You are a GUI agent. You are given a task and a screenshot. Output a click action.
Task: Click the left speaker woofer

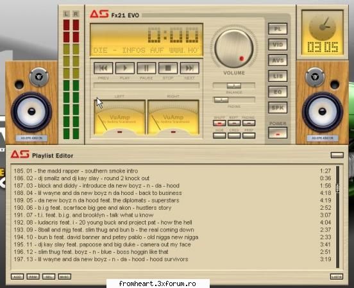[31, 112]
